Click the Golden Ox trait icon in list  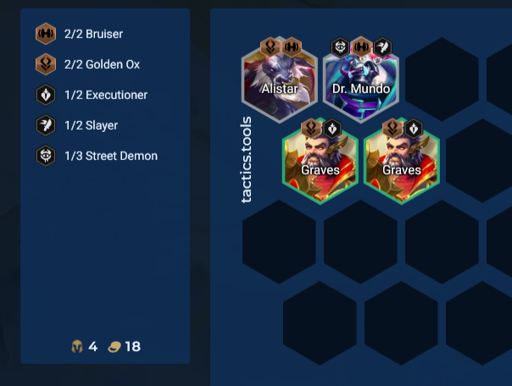pyautogui.click(x=46, y=64)
